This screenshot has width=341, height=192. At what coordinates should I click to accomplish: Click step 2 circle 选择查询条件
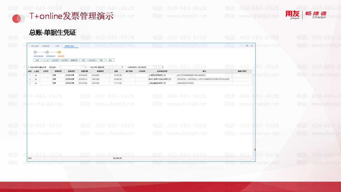click(47, 52)
